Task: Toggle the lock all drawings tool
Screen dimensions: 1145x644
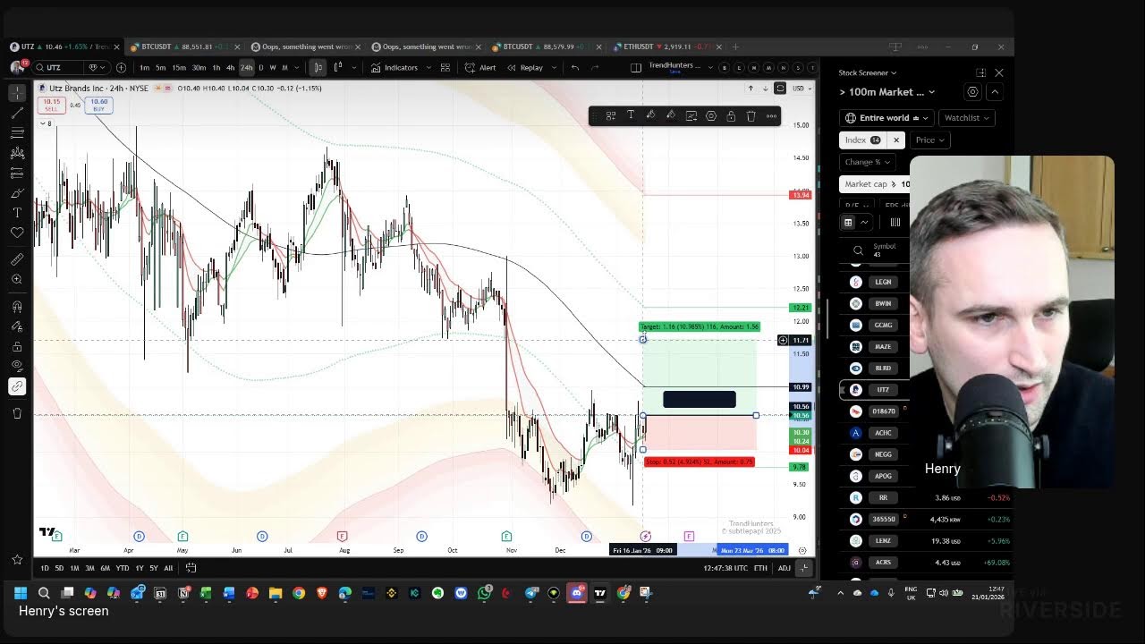Action: click(x=17, y=346)
